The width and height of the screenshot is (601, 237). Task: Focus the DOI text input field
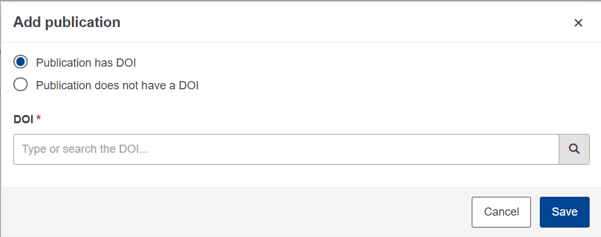tap(286, 149)
